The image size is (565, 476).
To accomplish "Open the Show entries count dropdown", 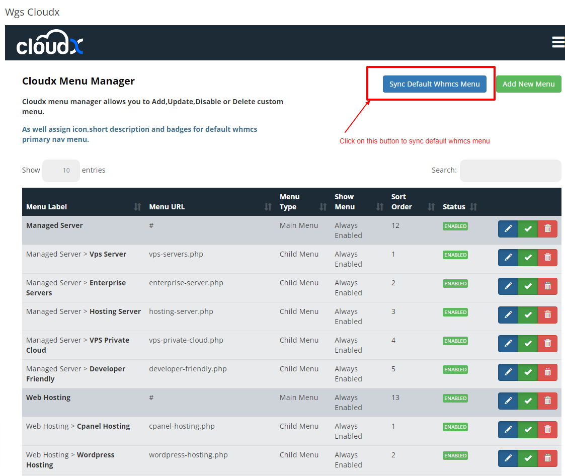I will coord(61,171).
